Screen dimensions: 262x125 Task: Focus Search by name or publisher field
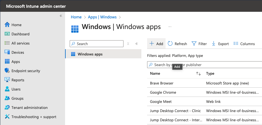click(x=204, y=65)
